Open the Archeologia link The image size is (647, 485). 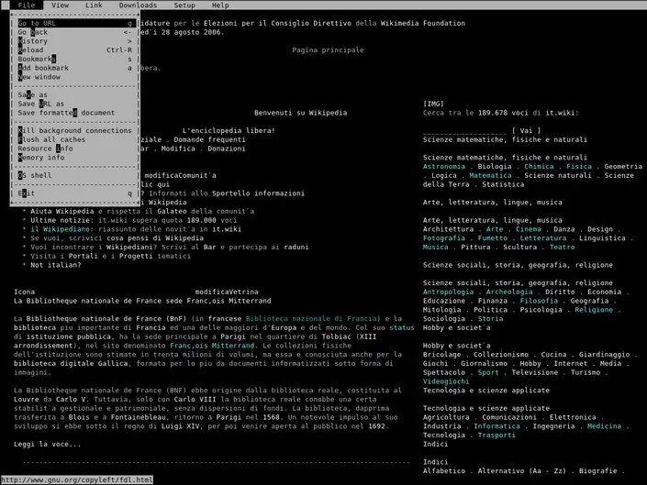point(509,292)
